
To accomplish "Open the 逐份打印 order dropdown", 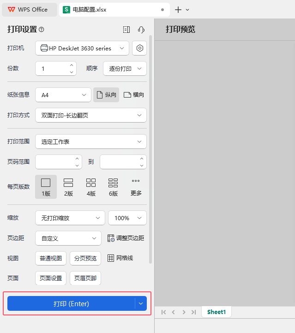I will tap(125, 68).
